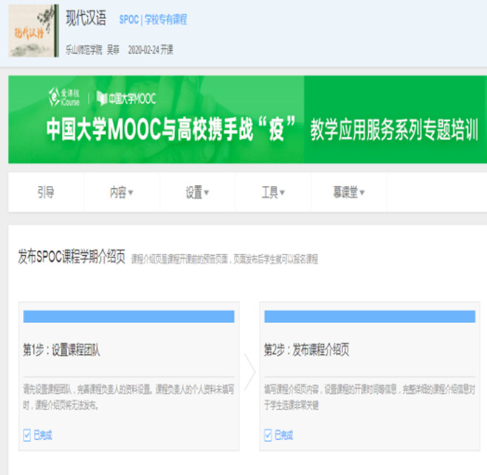Click the 中国大学MOOC logo in banner
The image size is (487, 475).
point(126,98)
